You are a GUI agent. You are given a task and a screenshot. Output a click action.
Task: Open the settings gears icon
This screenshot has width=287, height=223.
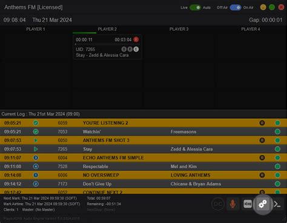(x=263, y=204)
